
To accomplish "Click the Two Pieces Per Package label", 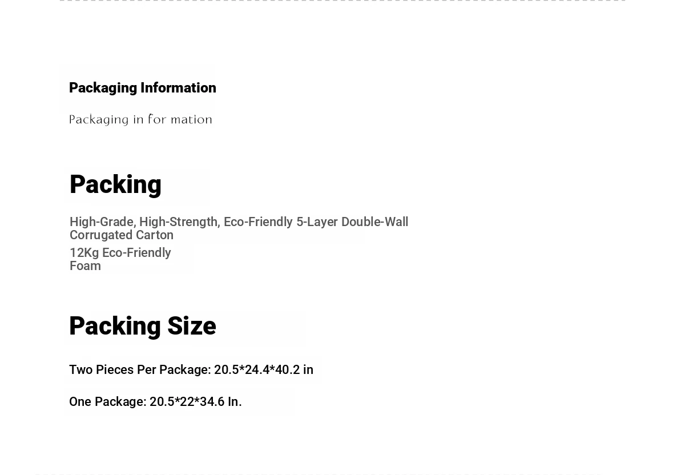I will pos(140,370).
